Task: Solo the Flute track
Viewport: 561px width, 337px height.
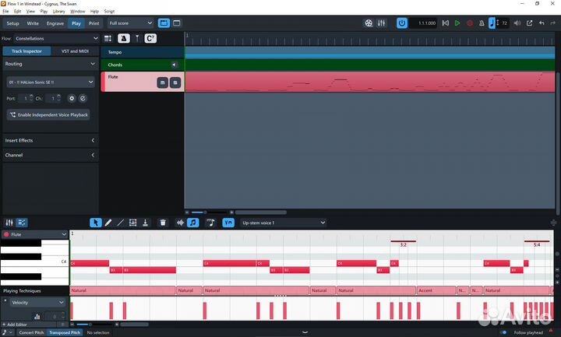Action: click(x=175, y=82)
